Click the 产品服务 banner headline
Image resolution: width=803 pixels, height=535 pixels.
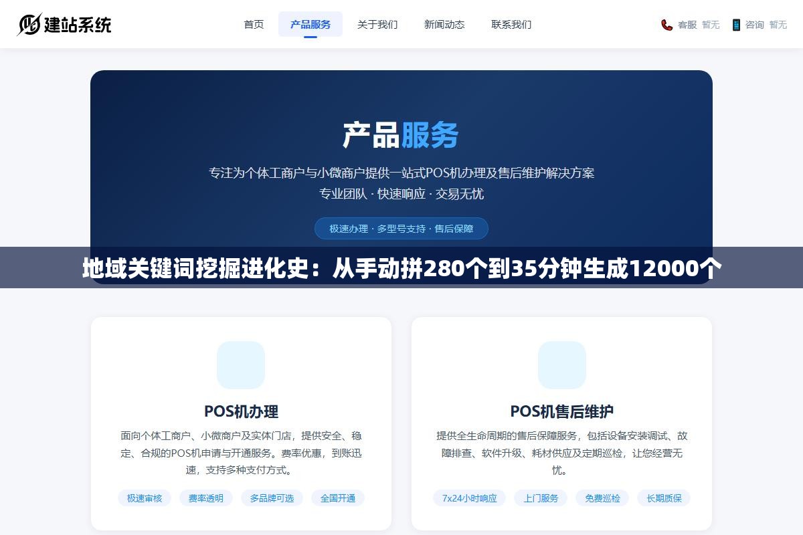pyautogui.click(x=401, y=134)
